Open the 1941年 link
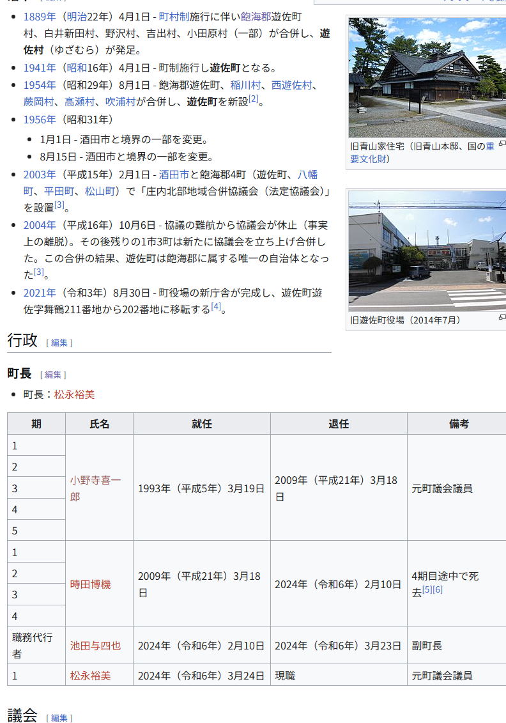This screenshot has width=506, height=723. 40,68
